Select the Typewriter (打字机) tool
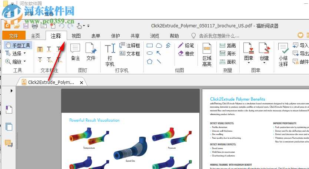This screenshot has height=169, width=309. 110,55
